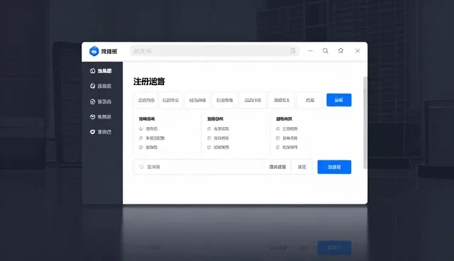This screenshot has height=261, width=454.
Task: Select the second item in the dark sidebar
Action: [x=101, y=86]
